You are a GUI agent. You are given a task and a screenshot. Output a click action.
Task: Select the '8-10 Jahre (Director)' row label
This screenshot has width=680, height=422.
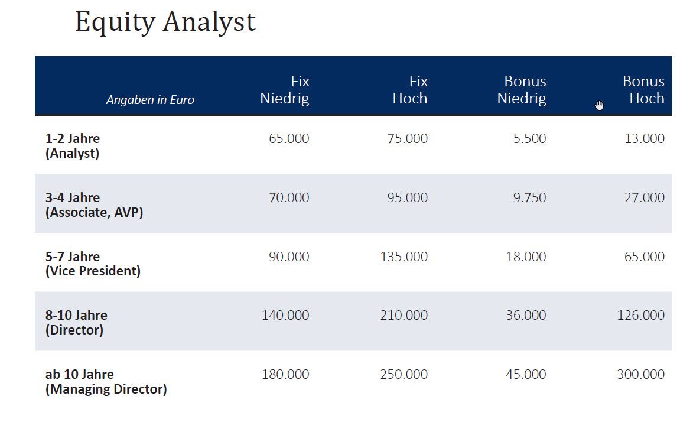(76, 323)
